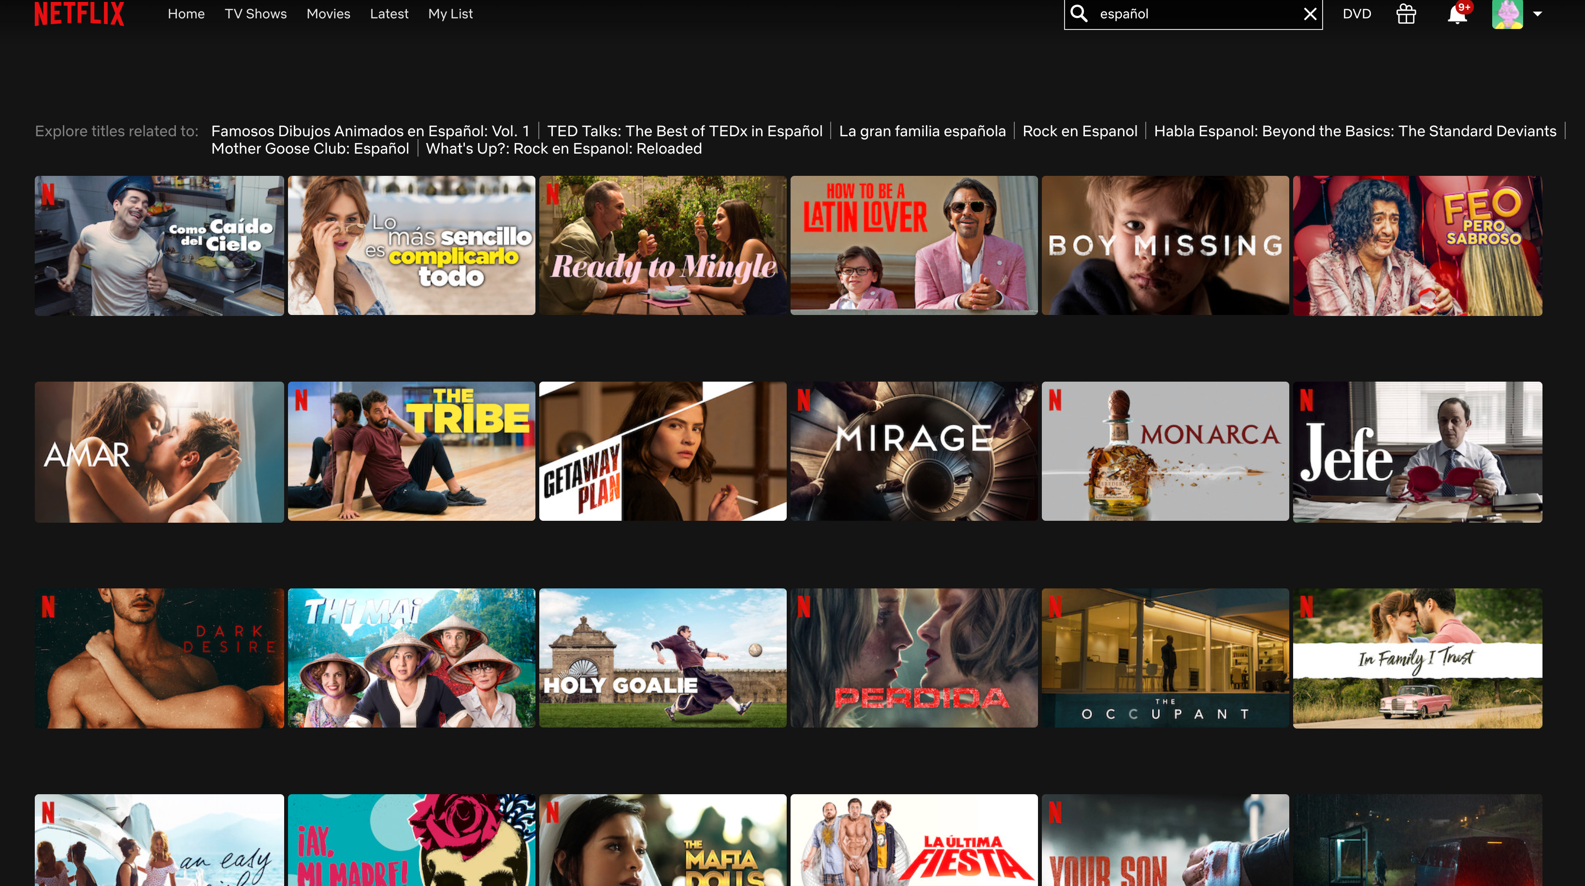1585x886 pixels.
Task: Open related title Rock en Espanol
Action: point(1079,131)
